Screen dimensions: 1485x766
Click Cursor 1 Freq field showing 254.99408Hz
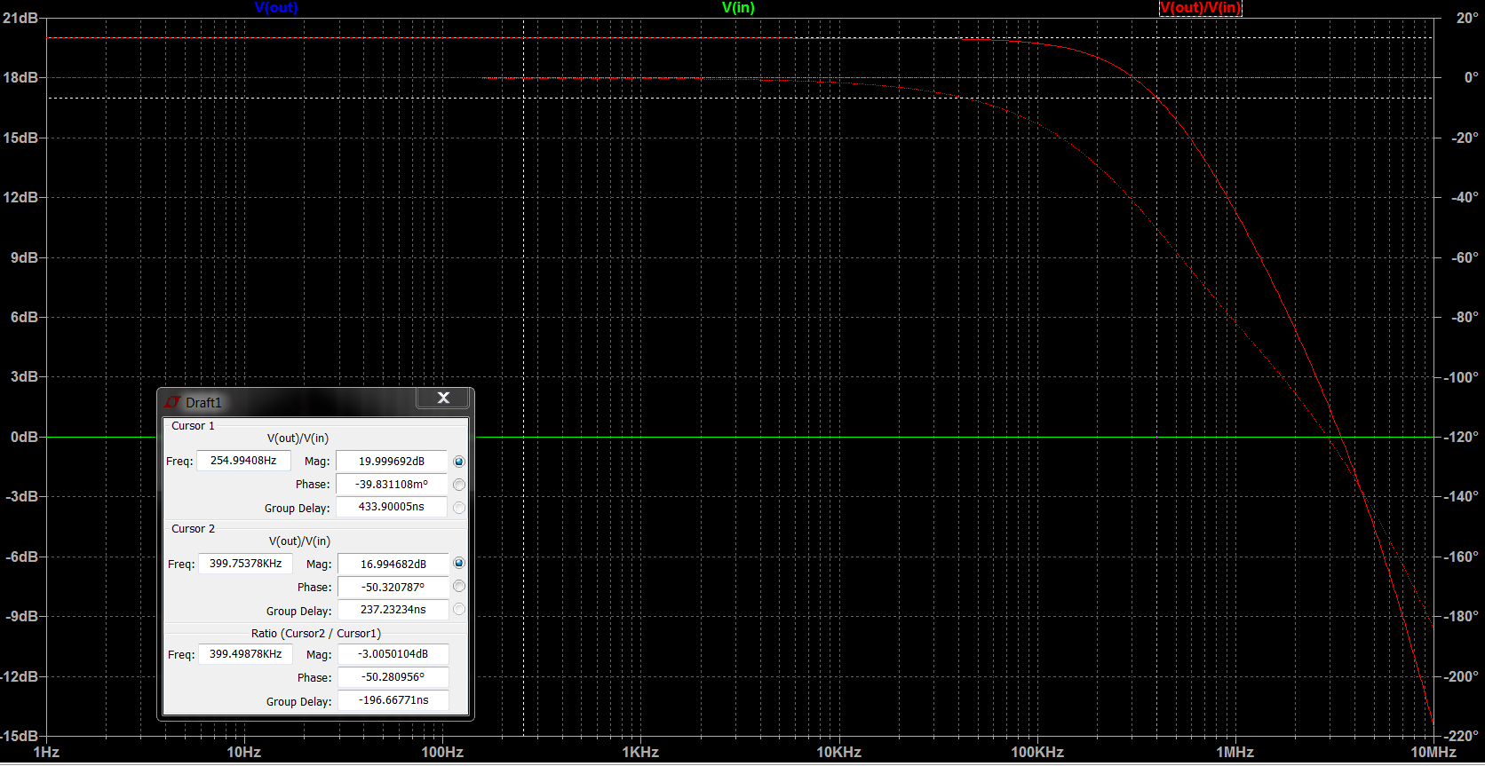pyautogui.click(x=243, y=461)
